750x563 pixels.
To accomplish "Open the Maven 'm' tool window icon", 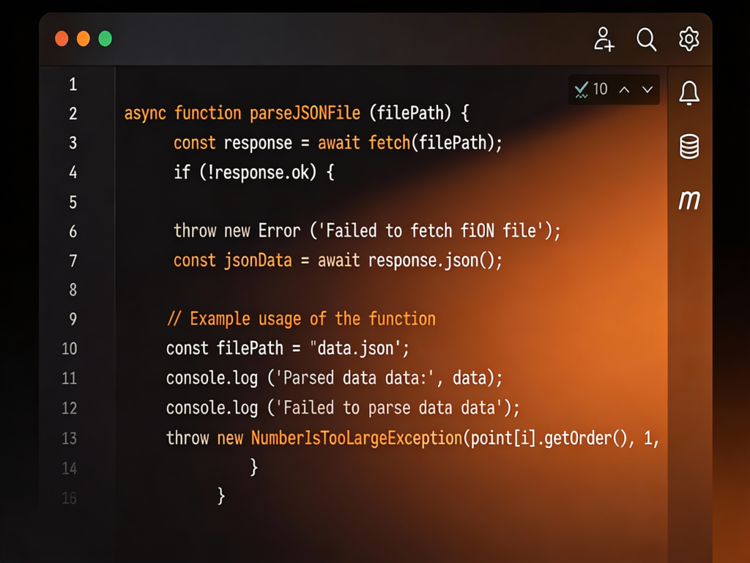I will (x=688, y=199).
